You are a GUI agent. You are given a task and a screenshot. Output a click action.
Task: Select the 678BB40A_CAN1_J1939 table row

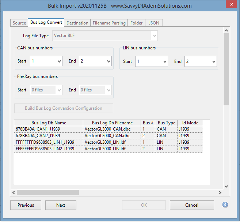(x=48, y=129)
